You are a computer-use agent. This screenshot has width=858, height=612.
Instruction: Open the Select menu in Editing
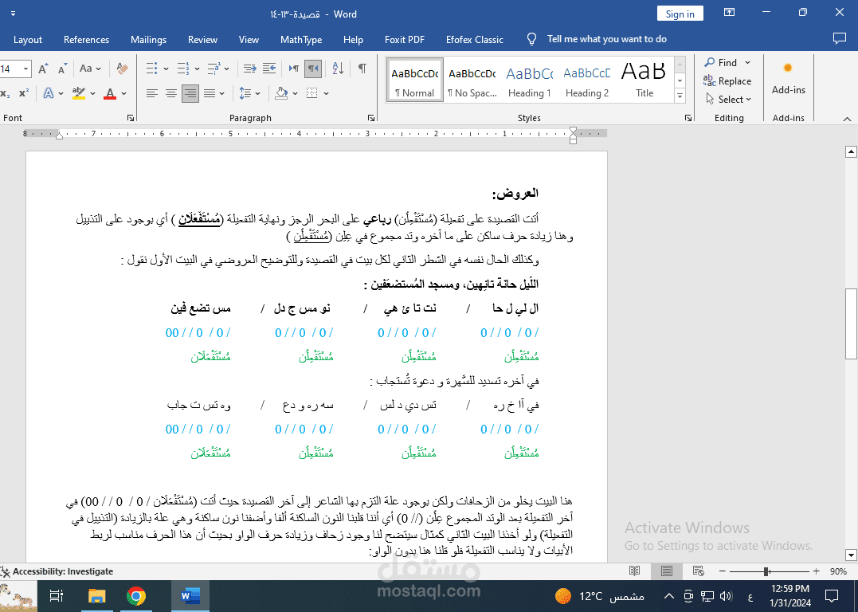(728, 99)
